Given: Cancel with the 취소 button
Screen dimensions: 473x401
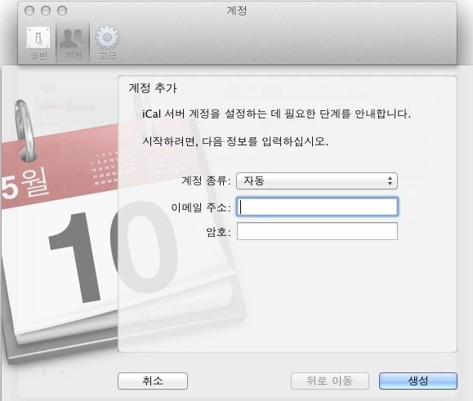Looking at the screenshot, I should point(153,381).
